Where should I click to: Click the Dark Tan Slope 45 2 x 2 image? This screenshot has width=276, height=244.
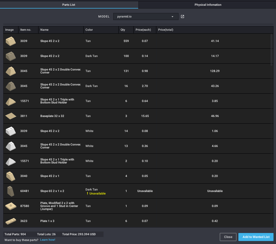pos(11,56)
